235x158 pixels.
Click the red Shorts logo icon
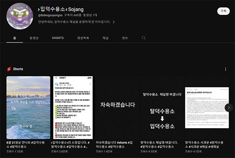(x=9, y=69)
